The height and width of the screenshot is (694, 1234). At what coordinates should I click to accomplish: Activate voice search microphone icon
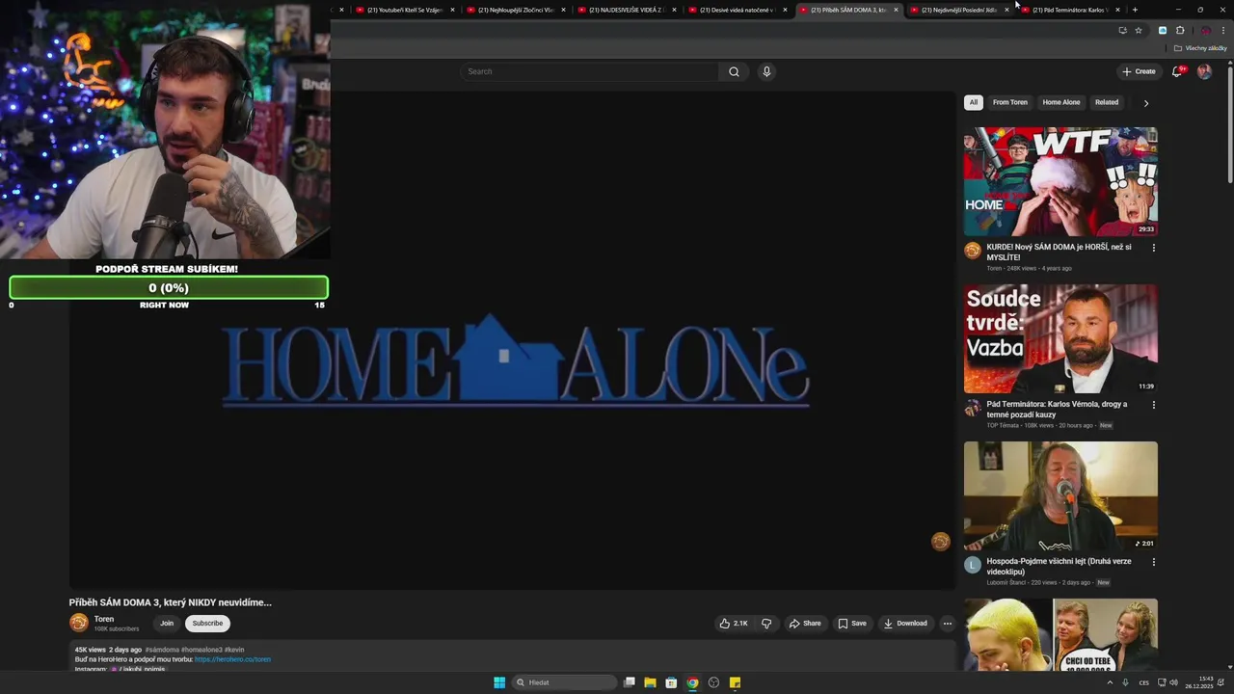pyautogui.click(x=766, y=71)
